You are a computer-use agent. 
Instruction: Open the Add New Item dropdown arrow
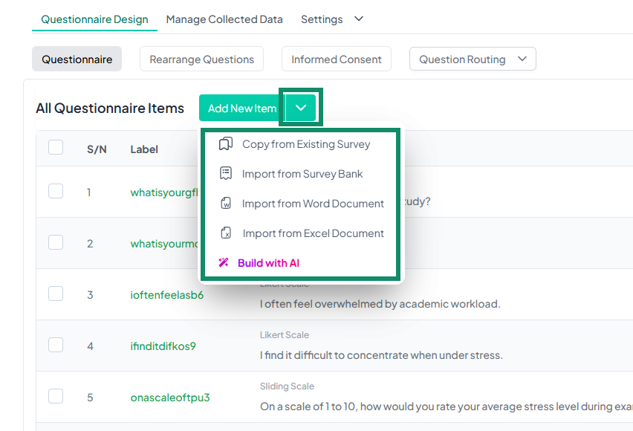click(300, 107)
